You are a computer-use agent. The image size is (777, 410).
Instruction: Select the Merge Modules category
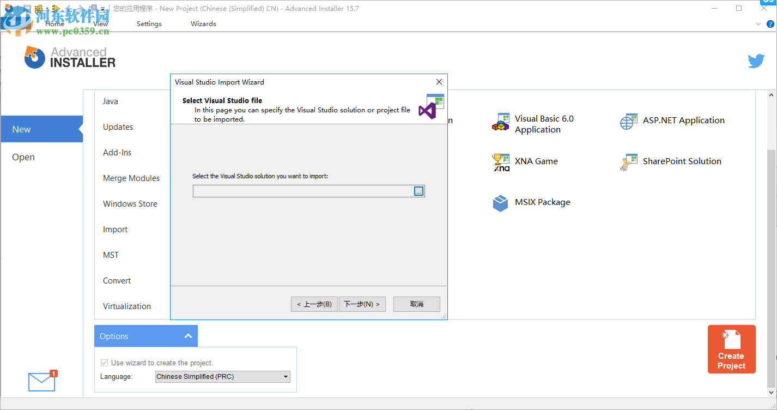click(131, 178)
